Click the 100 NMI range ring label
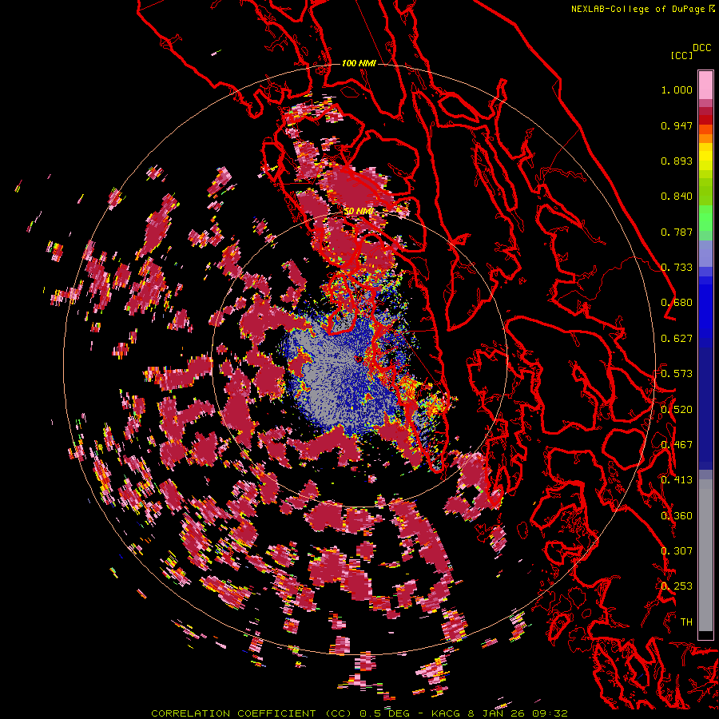This screenshot has height=719, width=719. click(359, 63)
